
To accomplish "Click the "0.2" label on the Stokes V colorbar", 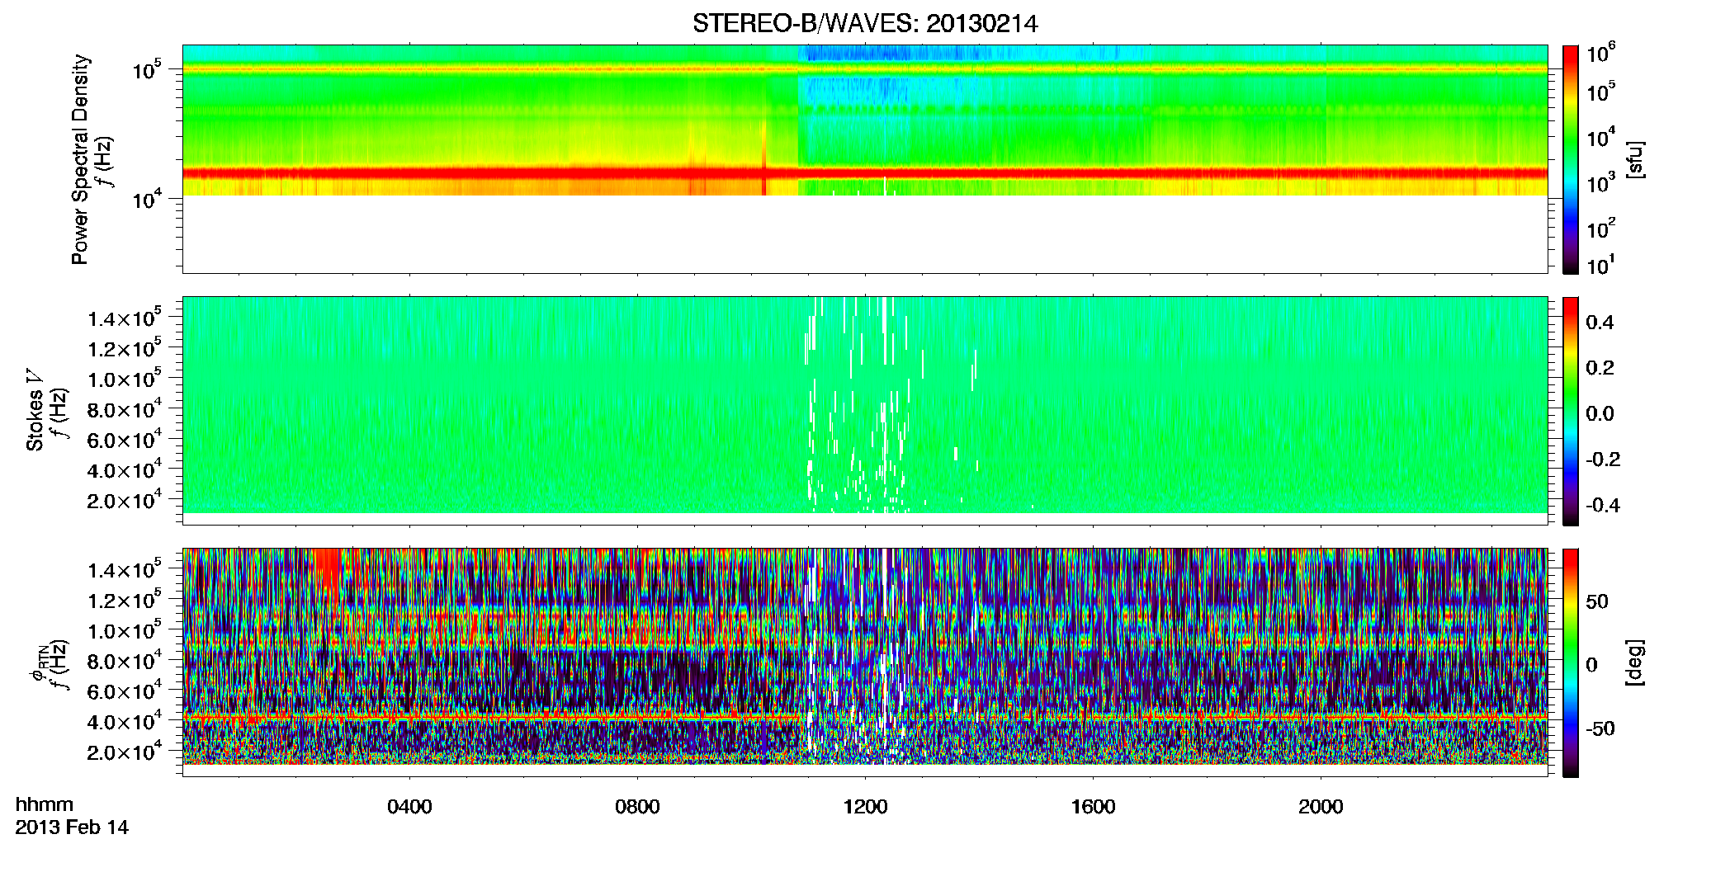I will [x=1600, y=368].
